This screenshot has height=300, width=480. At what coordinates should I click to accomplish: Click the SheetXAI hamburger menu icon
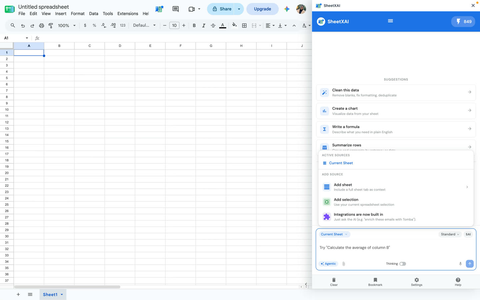pyautogui.click(x=390, y=21)
